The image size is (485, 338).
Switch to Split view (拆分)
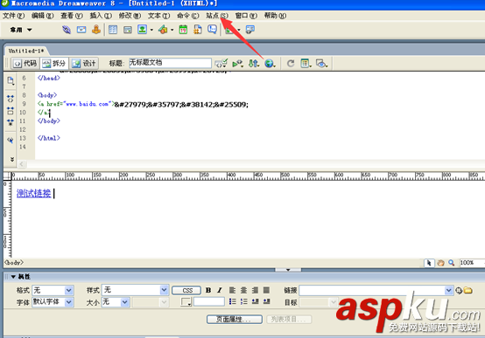54,63
